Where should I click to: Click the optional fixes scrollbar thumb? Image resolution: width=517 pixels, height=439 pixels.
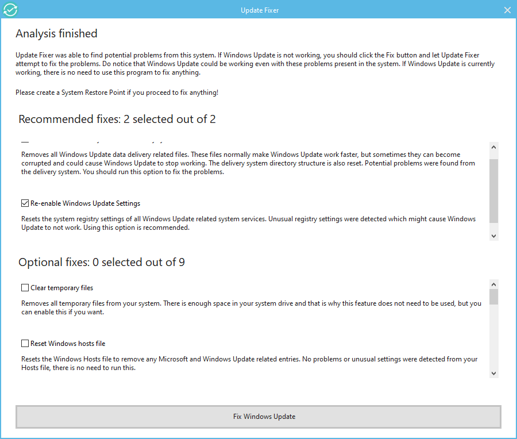tap(493, 297)
